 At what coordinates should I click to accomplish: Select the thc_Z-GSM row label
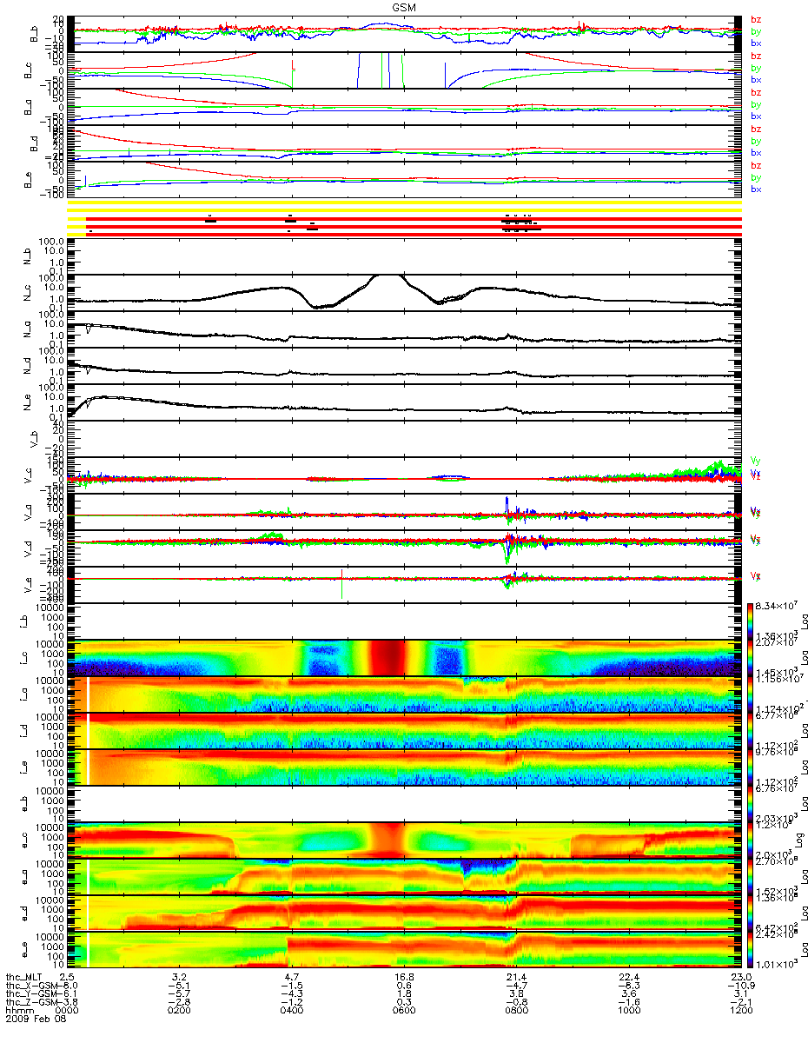pyautogui.click(x=31, y=1003)
